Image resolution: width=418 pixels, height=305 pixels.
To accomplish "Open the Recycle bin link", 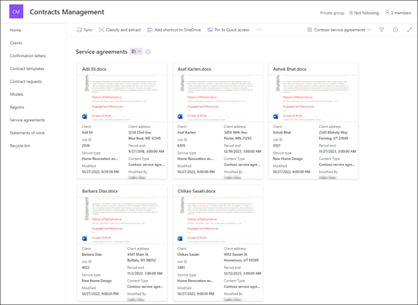I will coord(20,146).
